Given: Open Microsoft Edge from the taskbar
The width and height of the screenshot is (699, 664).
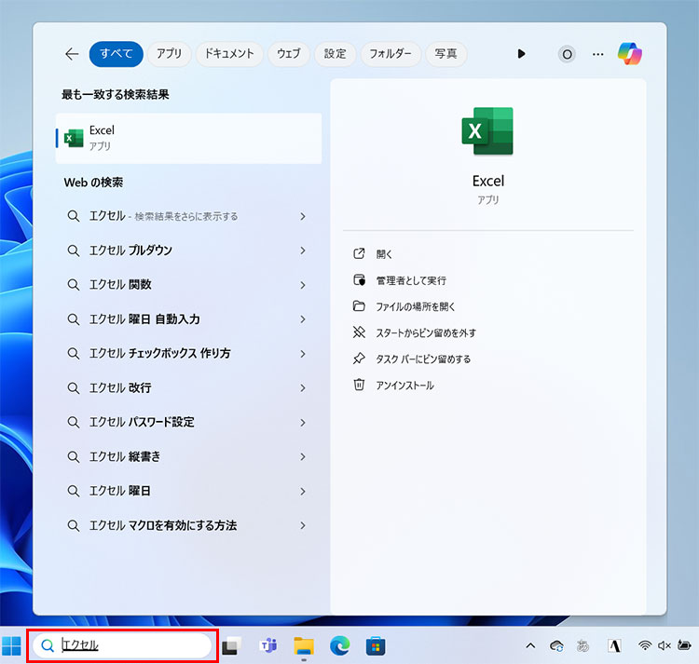Looking at the screenshot, I should point(339,645).
